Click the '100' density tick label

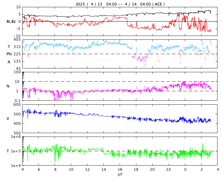coord(17,72)
